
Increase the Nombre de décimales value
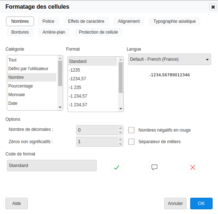tap(121, 128)
